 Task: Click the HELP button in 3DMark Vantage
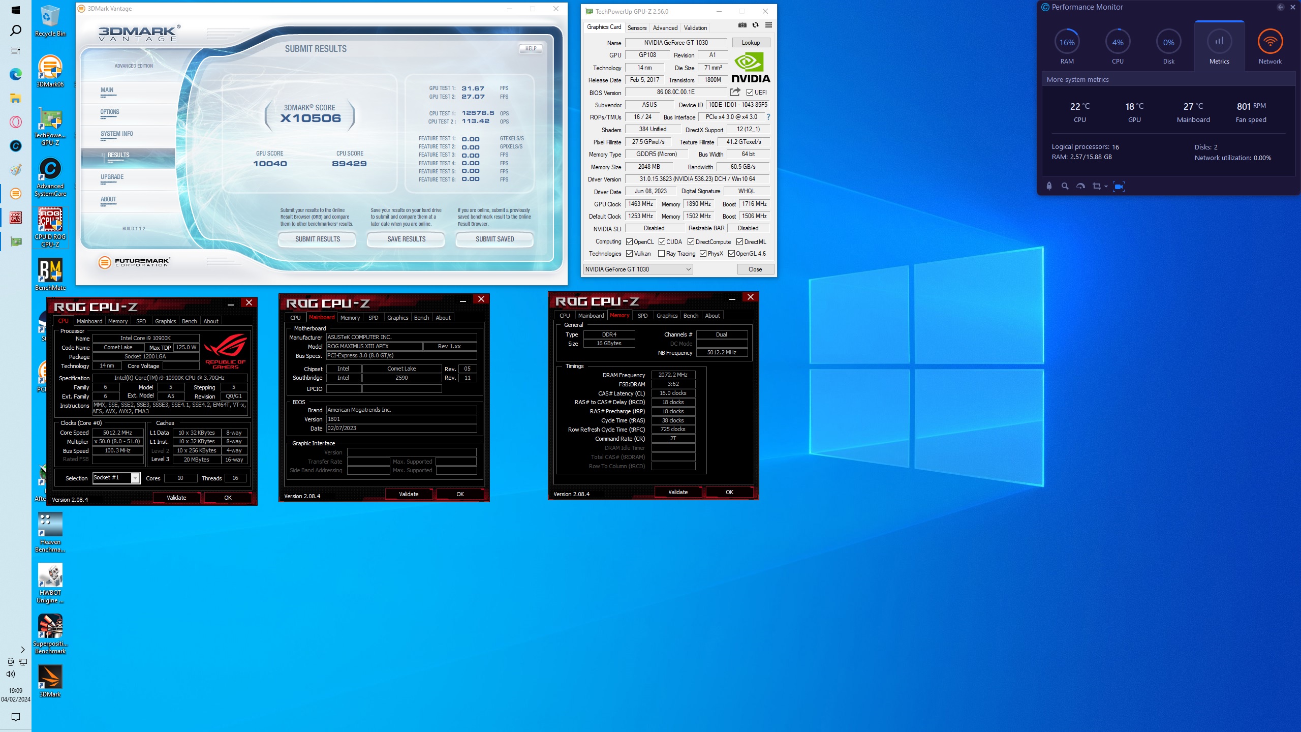(x=531, y=48)
